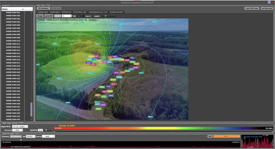275x149 pixels.
Task: Click antenna marker 021 on the map
Action: point(132,58)
